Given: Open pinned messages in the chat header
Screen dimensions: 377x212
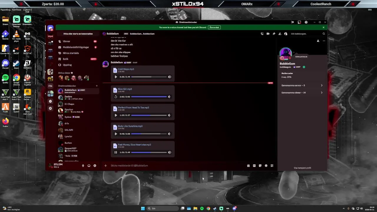Looking at the screenshot, I should (x=274, y=34).
